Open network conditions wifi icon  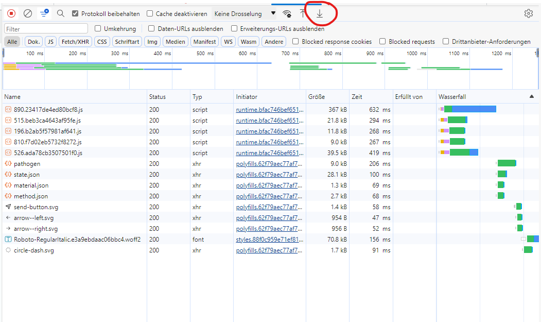tap(287, 13)
